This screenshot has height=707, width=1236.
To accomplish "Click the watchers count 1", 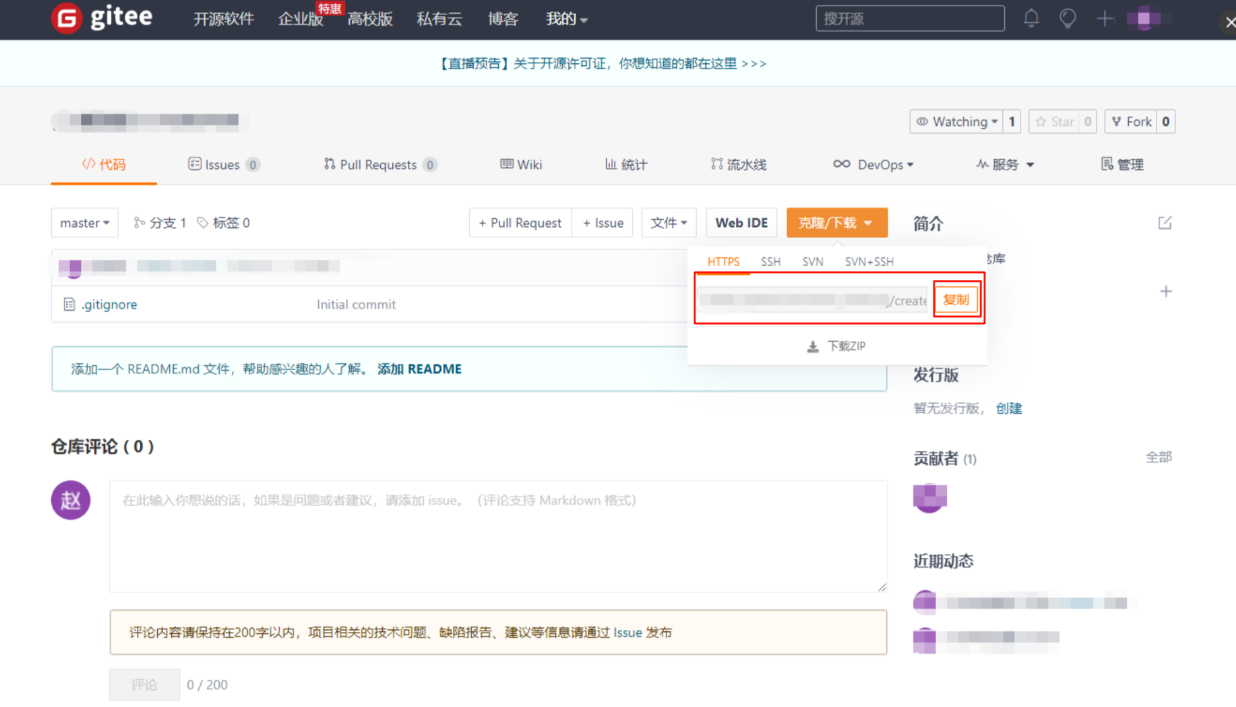I will (x=1012, y=121).
